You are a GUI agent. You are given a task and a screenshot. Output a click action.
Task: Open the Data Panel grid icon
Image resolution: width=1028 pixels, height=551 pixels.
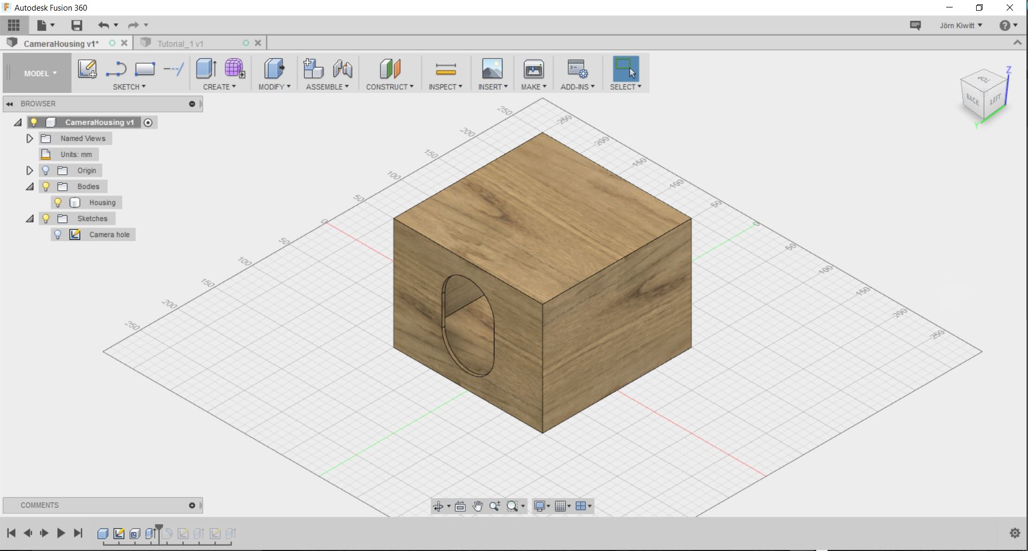(14, 25)
